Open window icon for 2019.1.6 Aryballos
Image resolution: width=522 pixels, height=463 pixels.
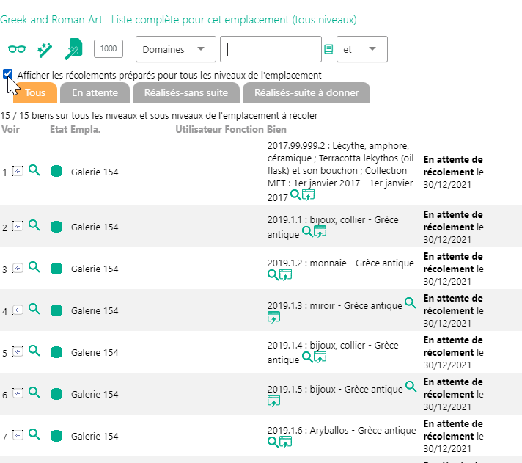tap(285, 442)
